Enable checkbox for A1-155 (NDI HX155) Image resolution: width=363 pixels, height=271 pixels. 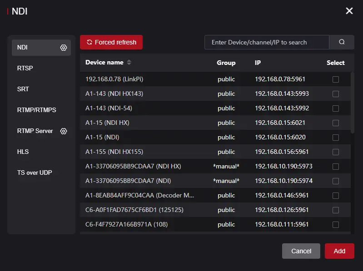336,152
